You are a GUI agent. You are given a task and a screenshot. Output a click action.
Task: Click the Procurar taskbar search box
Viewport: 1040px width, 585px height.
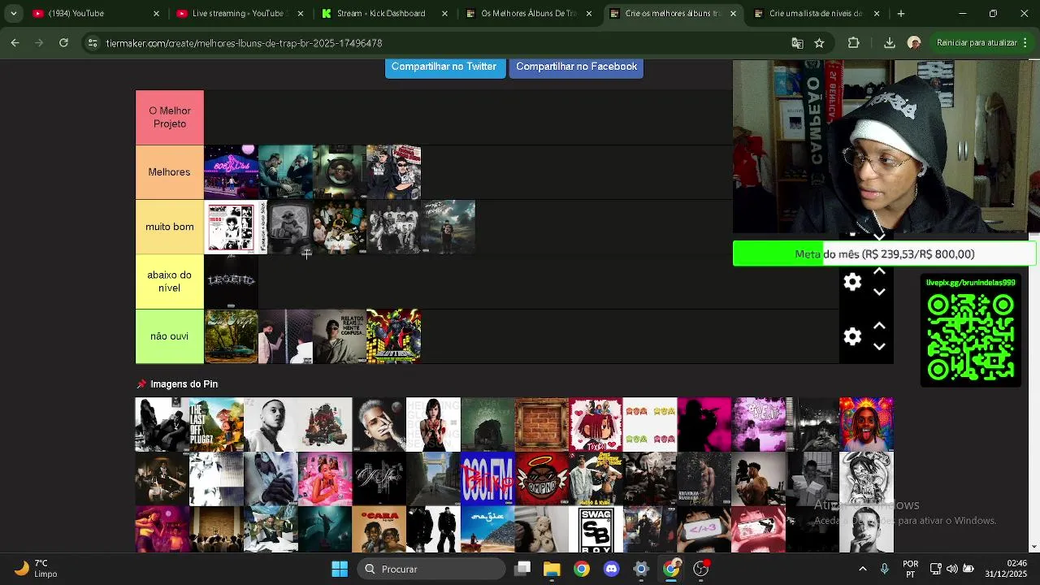point(431,569)
